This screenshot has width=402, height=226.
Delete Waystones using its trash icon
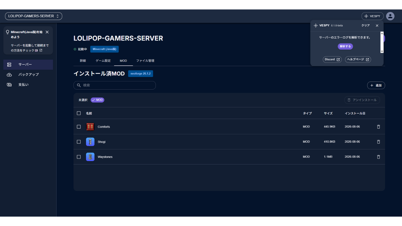378,157
